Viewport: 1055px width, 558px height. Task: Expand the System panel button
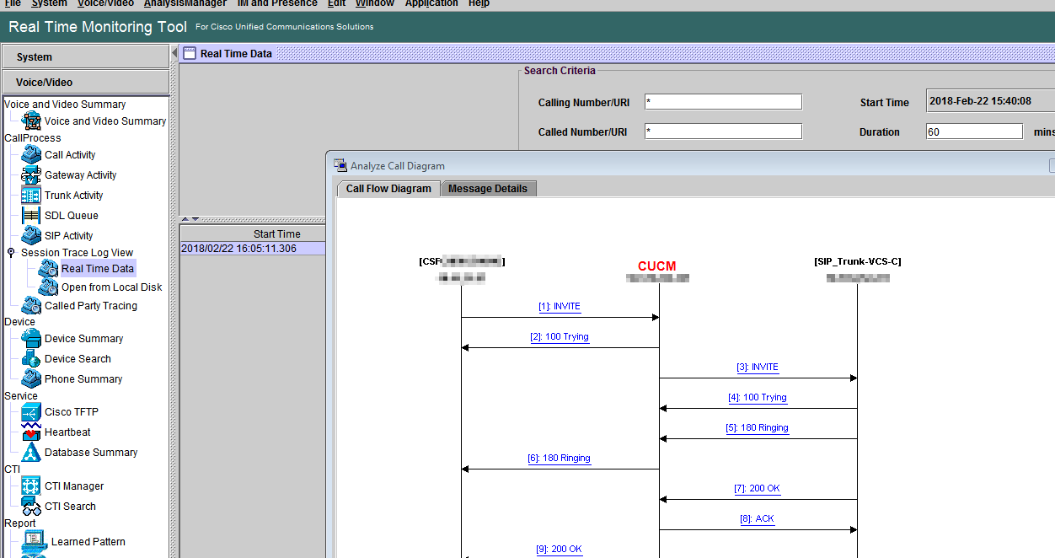tap(85, 57)
